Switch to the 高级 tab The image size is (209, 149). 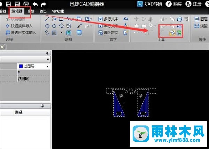click(x=31, y=11)
